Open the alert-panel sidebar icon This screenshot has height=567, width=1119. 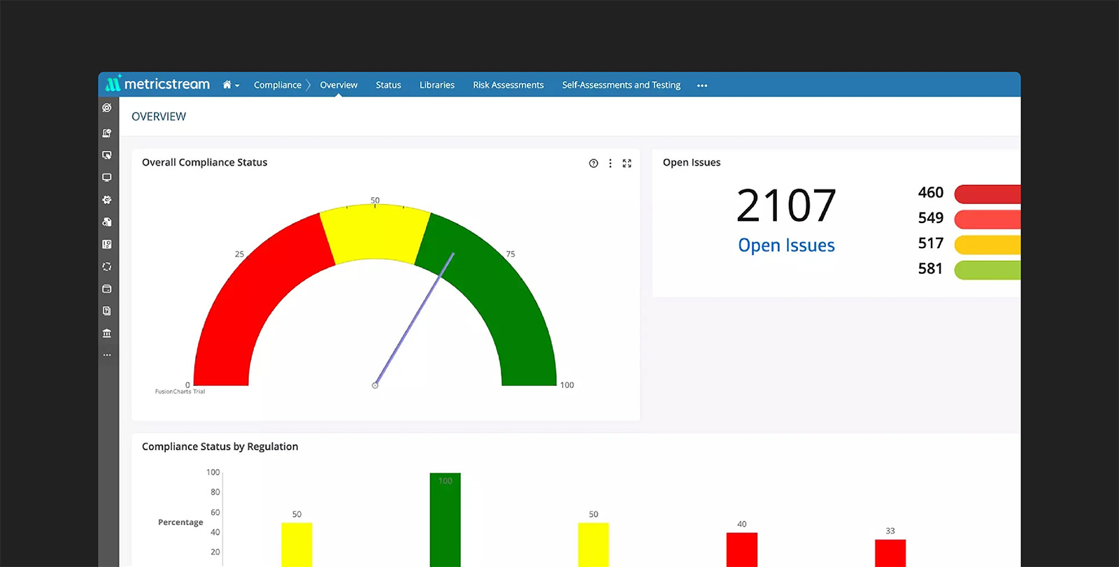click(107, 245)
